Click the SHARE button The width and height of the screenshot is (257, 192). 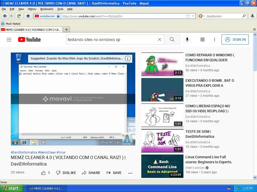tap(91, 173)
